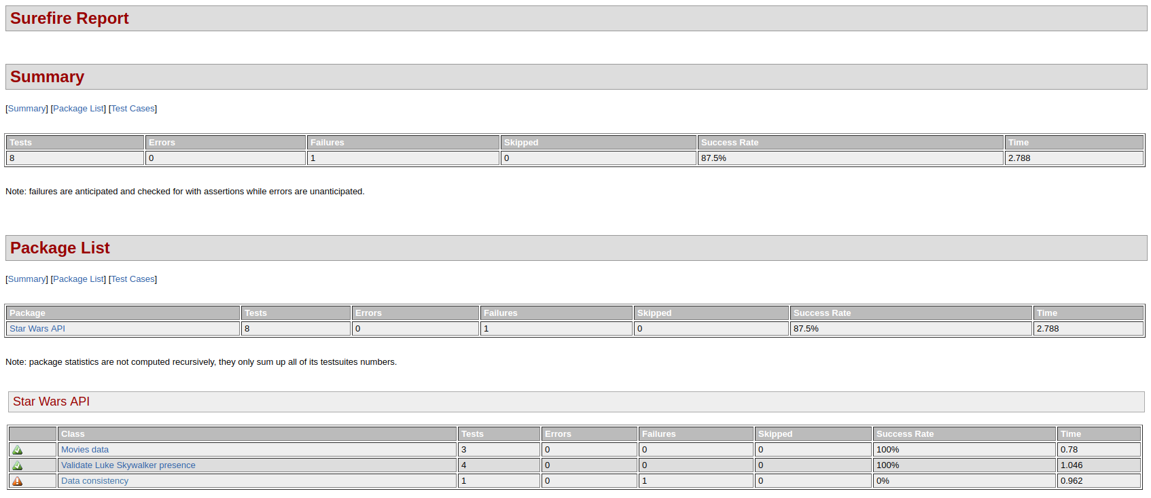
Task: Open the Star Wars API package link
Action: point(37,329)
